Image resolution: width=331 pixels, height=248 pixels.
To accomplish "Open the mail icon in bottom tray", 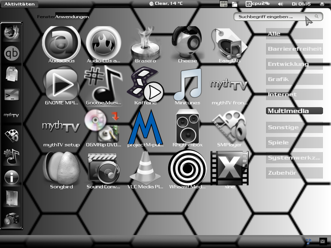I will point(322,241).
